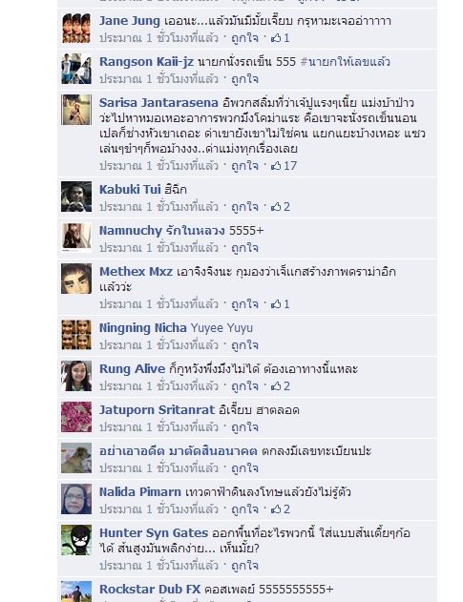Click the thumbs-up count on Kabuki Tui's comment
Viewport: 463px width, 602px height.
click(x=281, y=207)
